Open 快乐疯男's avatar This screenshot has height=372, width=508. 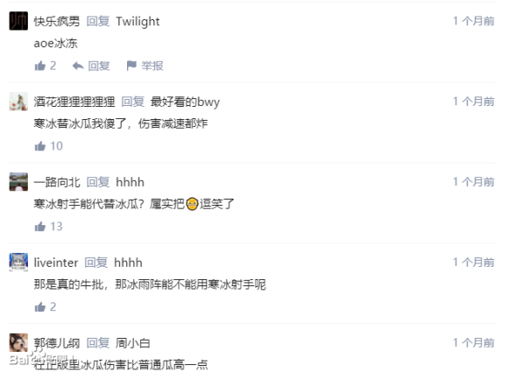18,21
